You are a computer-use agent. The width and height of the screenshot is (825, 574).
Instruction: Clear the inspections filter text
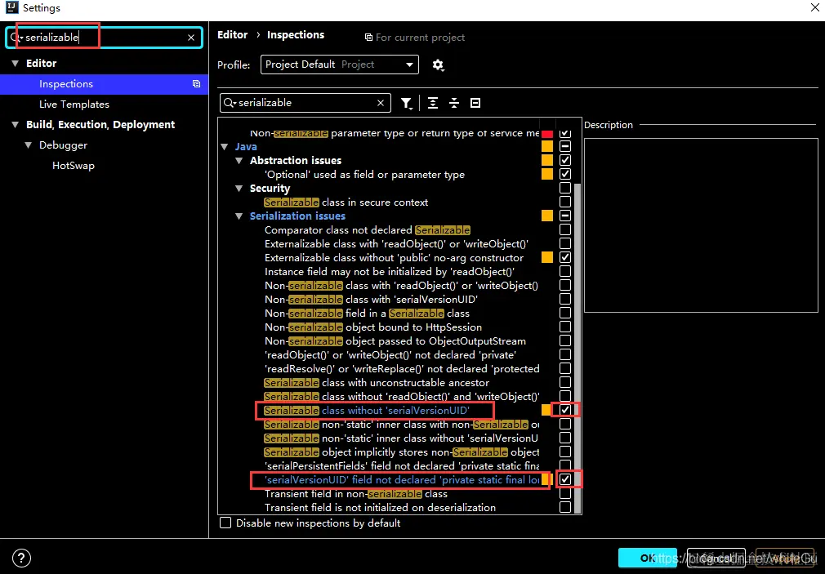pyautogui.click(x=381, y=103)
